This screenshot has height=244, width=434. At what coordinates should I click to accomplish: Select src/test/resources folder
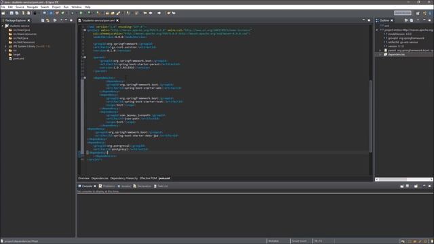tap(24, 42)
